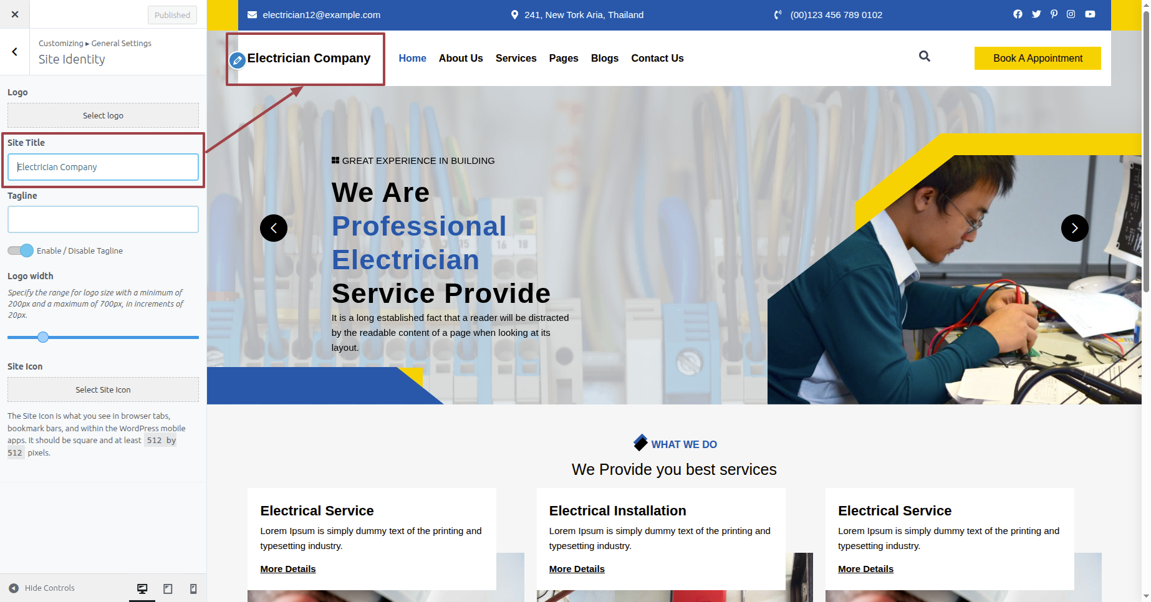Open the Services menu item
The height and width of the screenshot is (602, 1151).
[x=516, y=58]
